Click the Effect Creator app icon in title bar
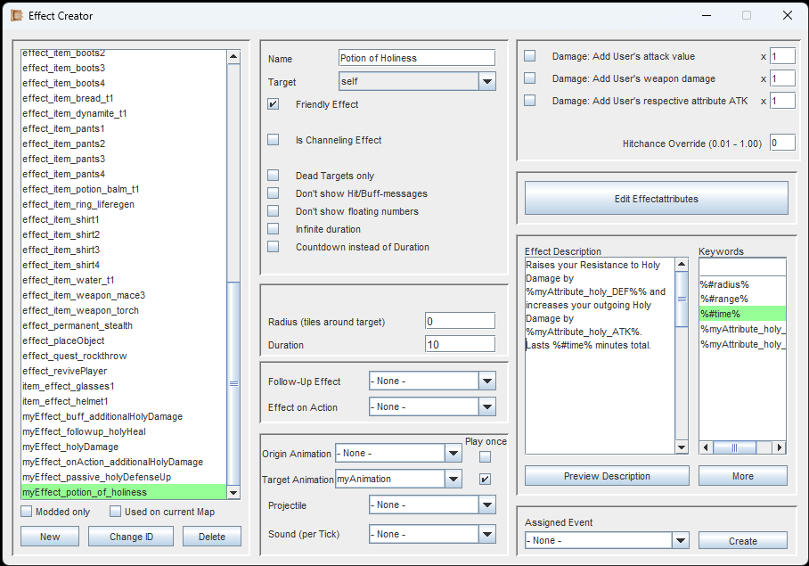 click(16, 15)
